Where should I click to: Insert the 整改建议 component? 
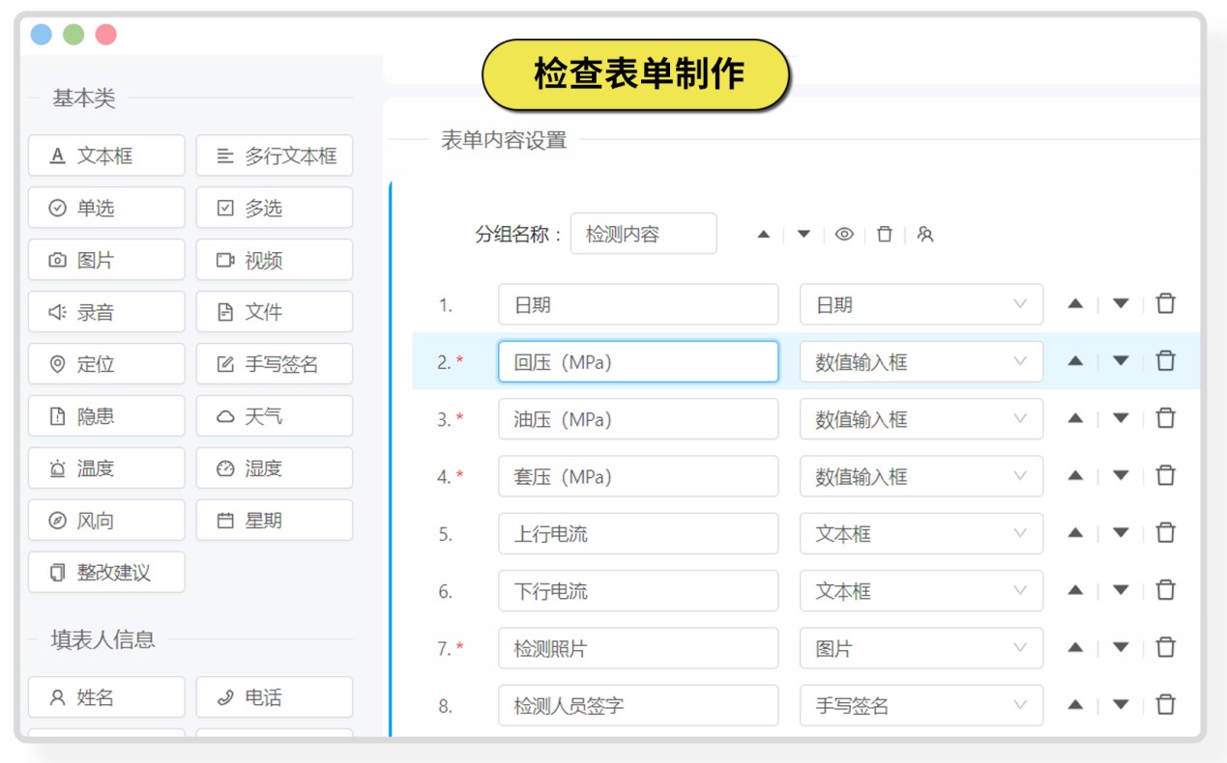106,573
